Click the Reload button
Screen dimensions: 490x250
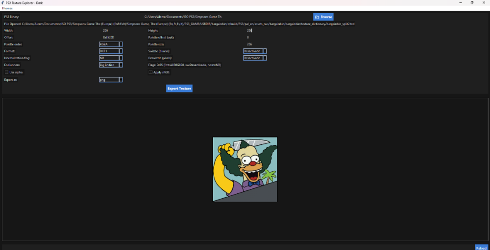[481, 248]
